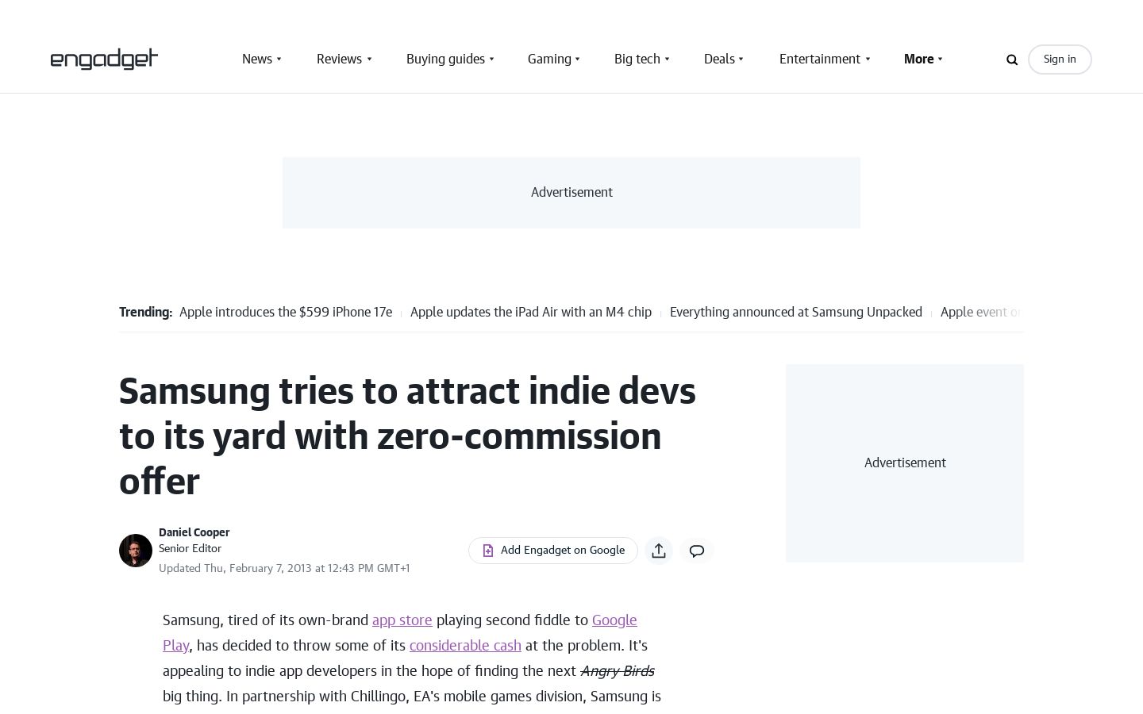
Task: Open the comments speech bubble icon
Action: (x=697, y=551)
